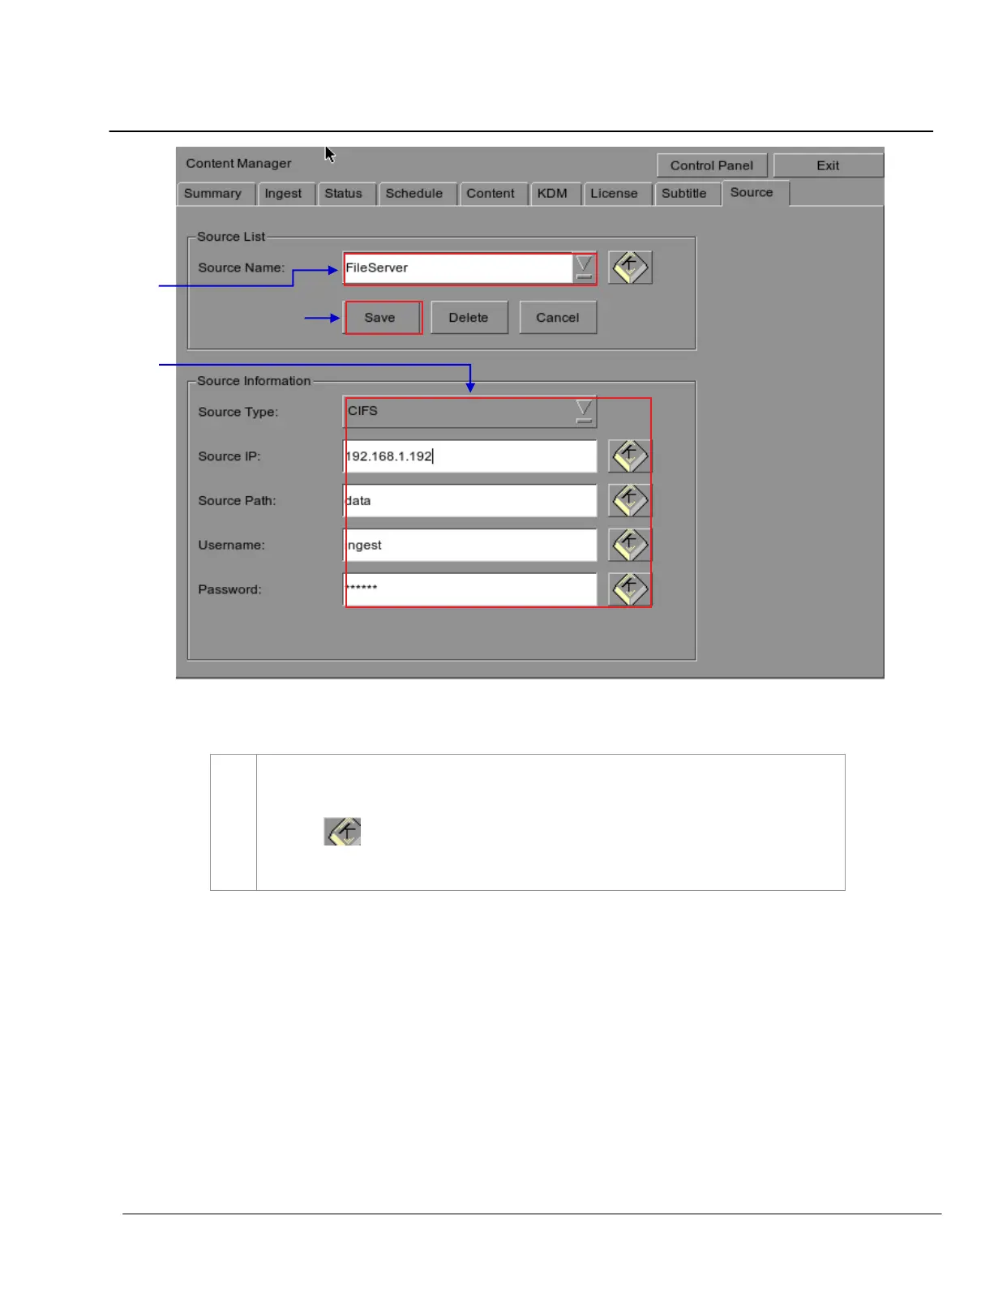The width and height of the screenshot is (994, 1310).
Task: Click keyboard icon beside Username field
Action: (x=630, y=545)
